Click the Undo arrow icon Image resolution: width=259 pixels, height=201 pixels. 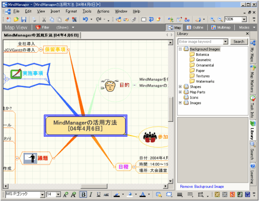tap(85, 20)
